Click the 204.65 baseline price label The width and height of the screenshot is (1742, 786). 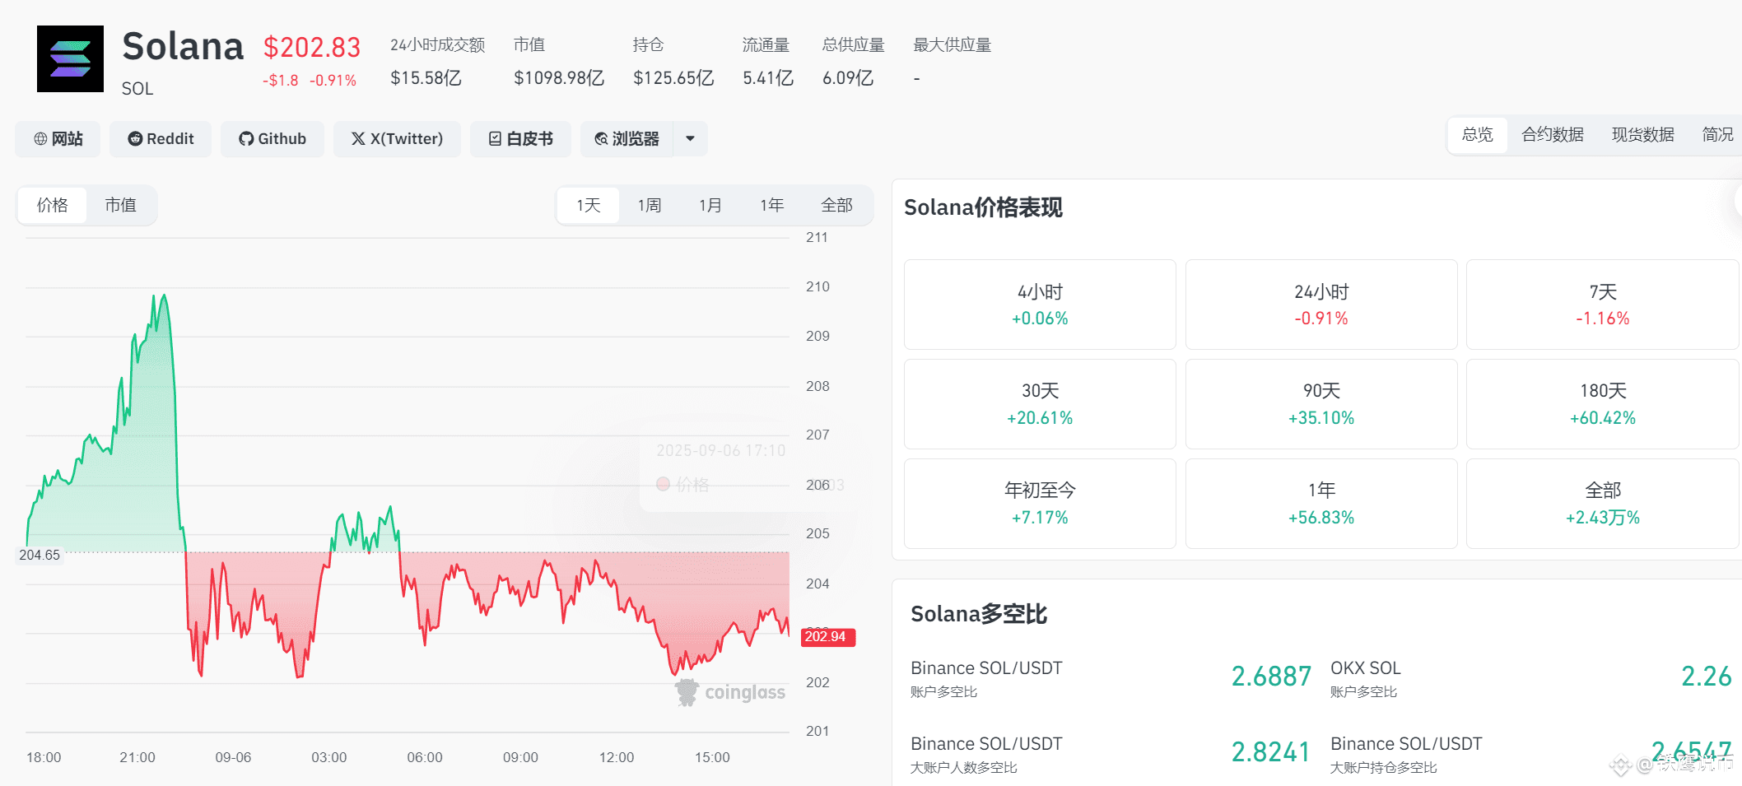tap(40, 556)
